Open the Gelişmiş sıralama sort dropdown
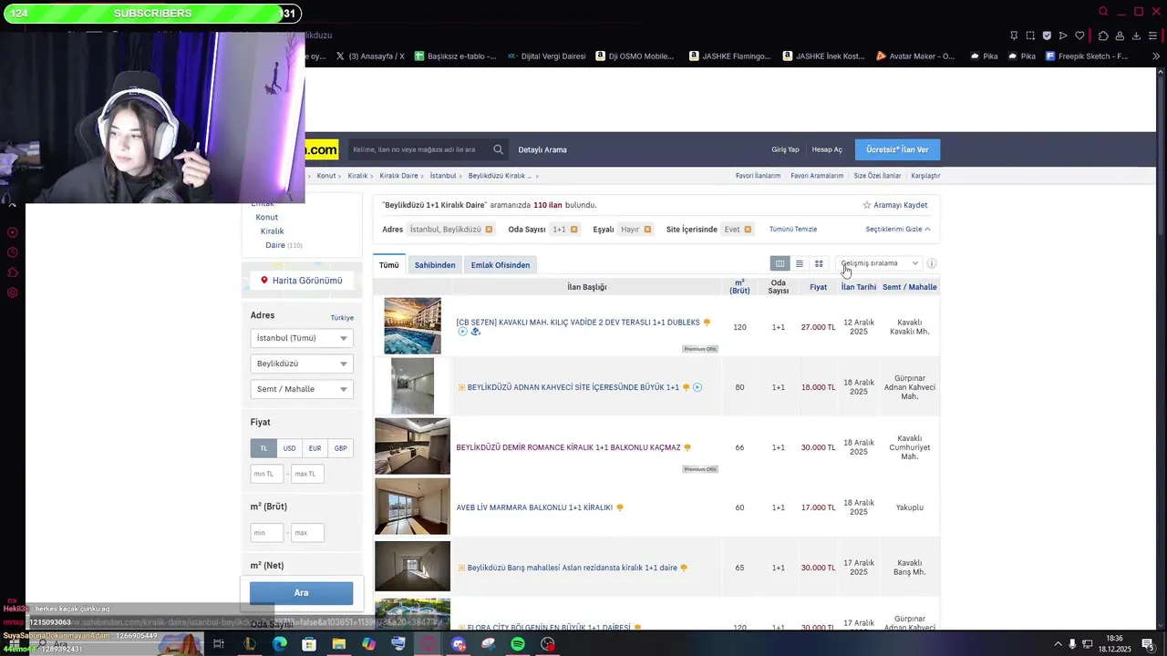This screenshot has height=656, width=1167. click(879, 263)
